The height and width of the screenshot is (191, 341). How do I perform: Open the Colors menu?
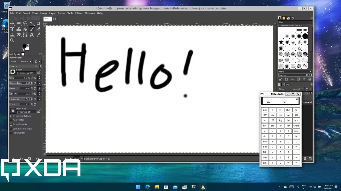pyautogui.click(x=61, y=13)
